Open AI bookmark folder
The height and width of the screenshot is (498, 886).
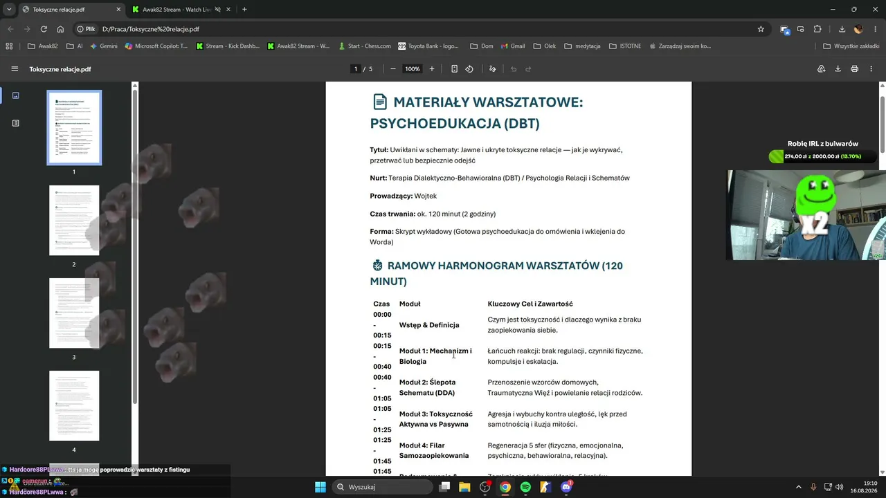[75, 46]
